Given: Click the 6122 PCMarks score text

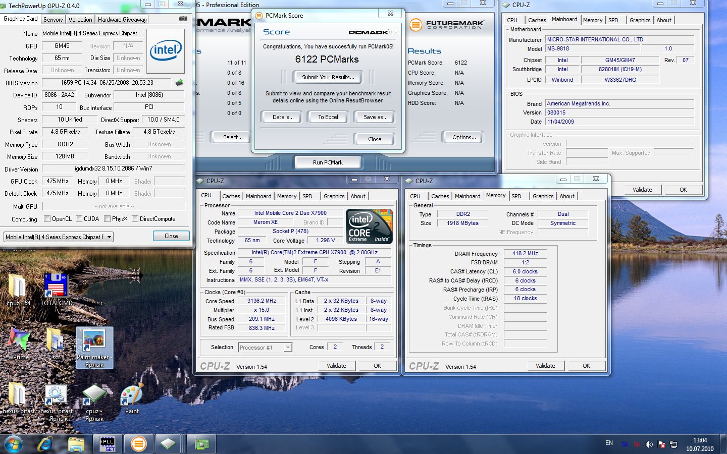Looking at the screenshot, I should coord(327,59).
